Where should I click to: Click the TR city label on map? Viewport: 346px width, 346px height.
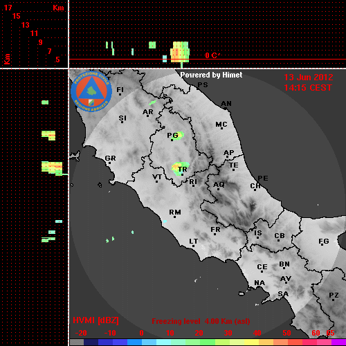183,170
